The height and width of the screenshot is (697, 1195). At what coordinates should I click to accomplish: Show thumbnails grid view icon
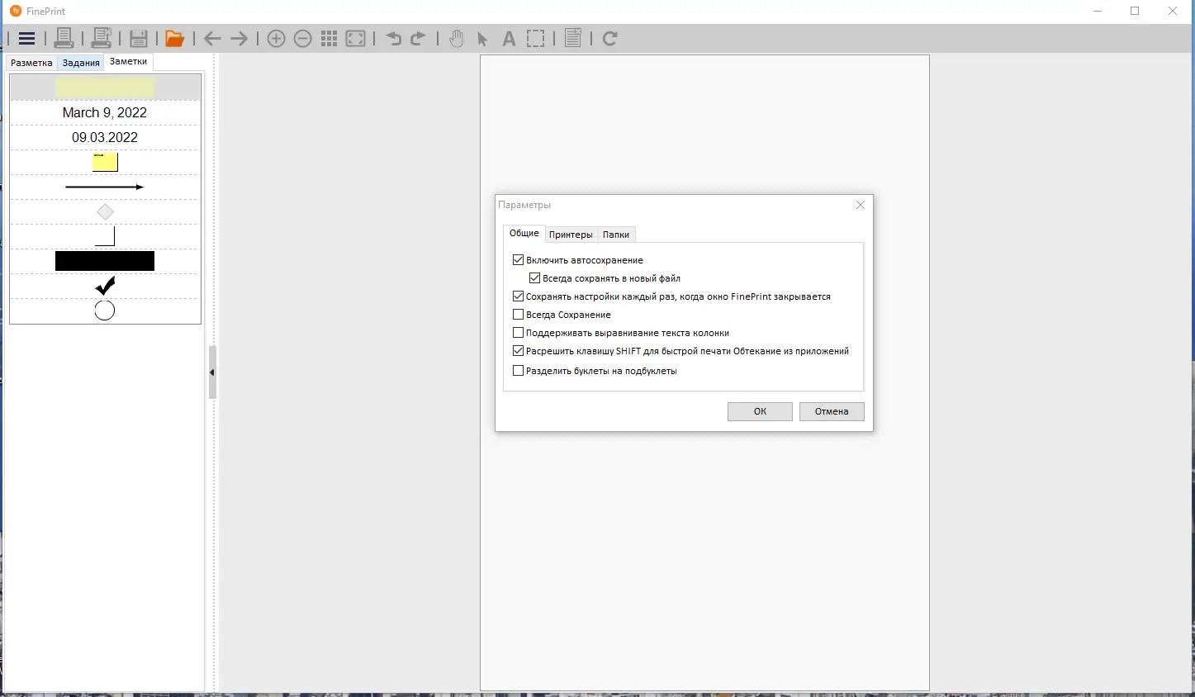(x=330, y=38)
